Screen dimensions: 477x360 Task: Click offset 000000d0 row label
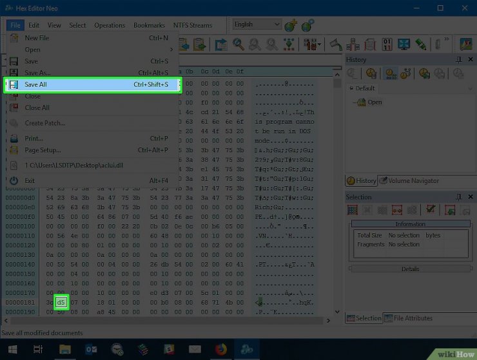20,198
